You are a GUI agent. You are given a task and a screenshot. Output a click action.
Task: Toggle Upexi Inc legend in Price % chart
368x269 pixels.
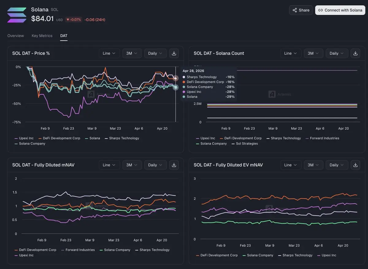(x=24, y=138)
